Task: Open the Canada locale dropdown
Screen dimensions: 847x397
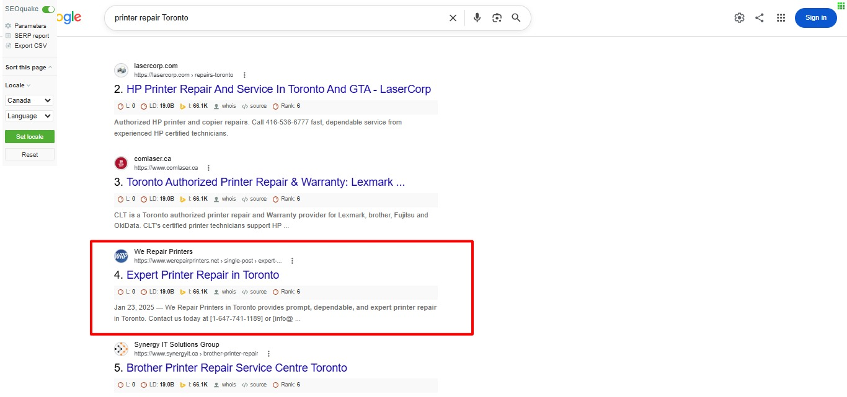Action: pos(29,100)
